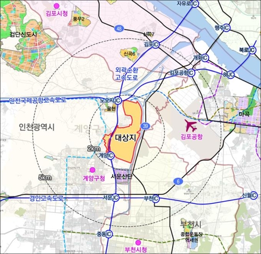Screen dimensions: 261x254
Task: Select the 신월IC interchange circle marker
Action: pos(254,195)
